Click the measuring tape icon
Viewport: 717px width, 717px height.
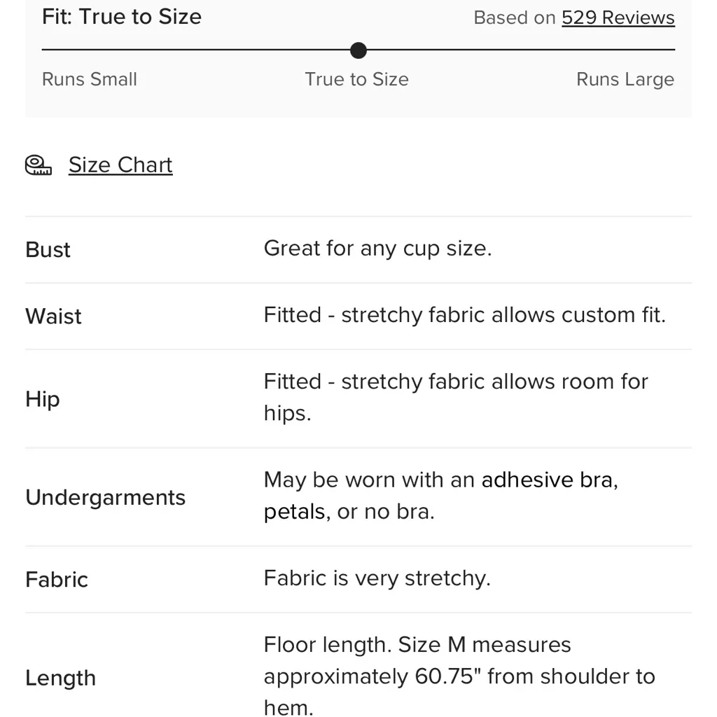coord(39,165)
